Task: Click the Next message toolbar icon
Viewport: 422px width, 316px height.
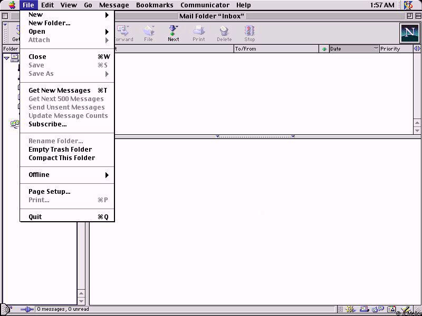Action: tap(173, 33)
